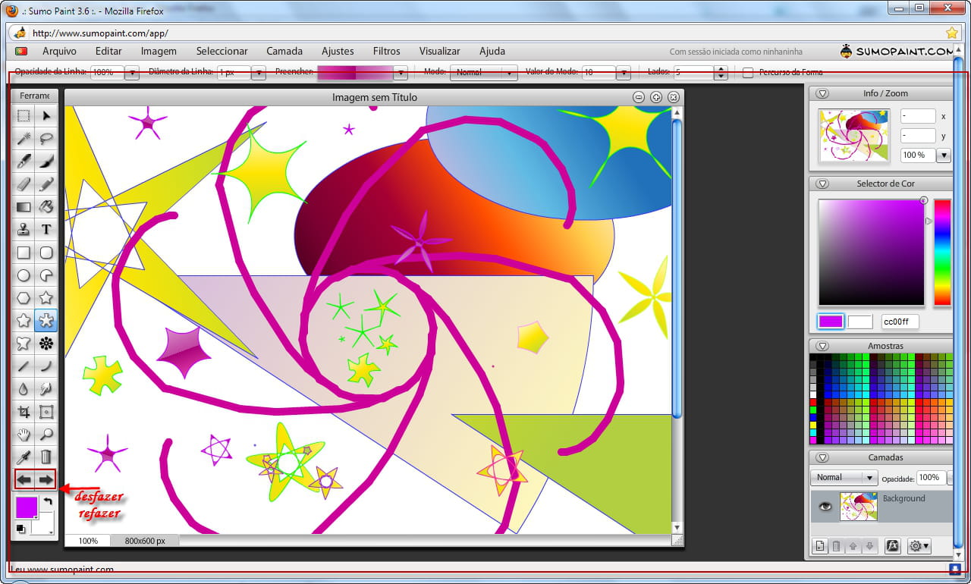Screen dimensions: 971x584
Task: Enable the Percurso da Forma checkbox
Action: click(x=748, y=73)
